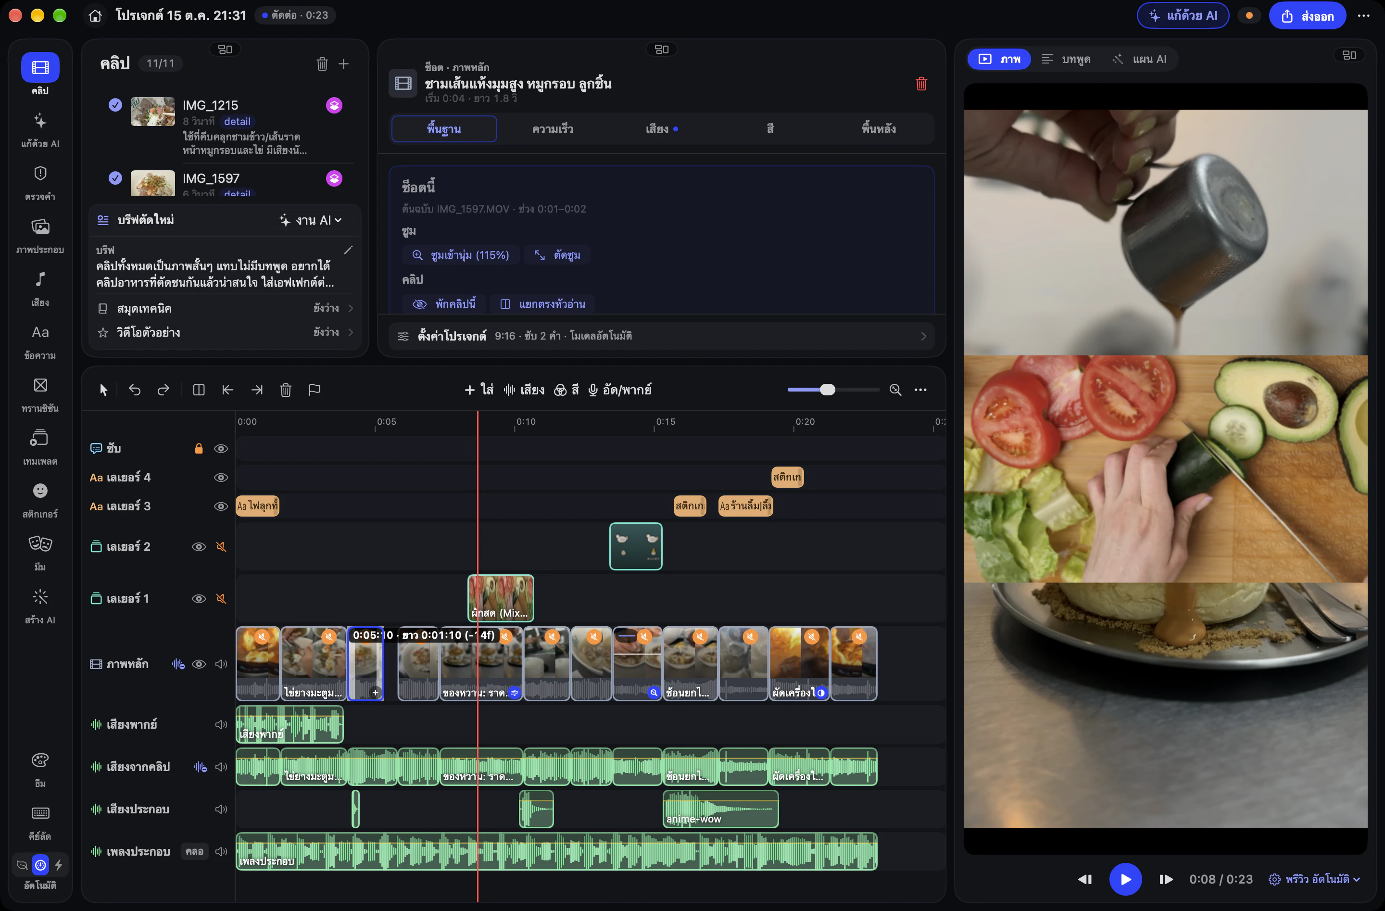
Task: Click the home icon in the title bar
Action: click(95, 16)
